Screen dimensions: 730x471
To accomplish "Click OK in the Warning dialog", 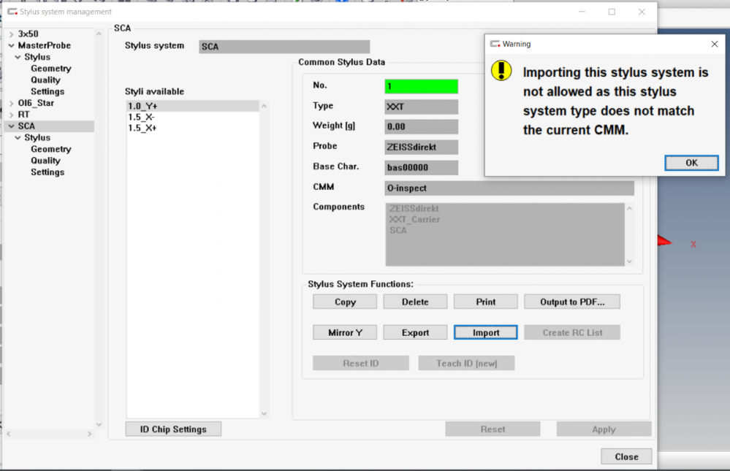I will [691, 163].
